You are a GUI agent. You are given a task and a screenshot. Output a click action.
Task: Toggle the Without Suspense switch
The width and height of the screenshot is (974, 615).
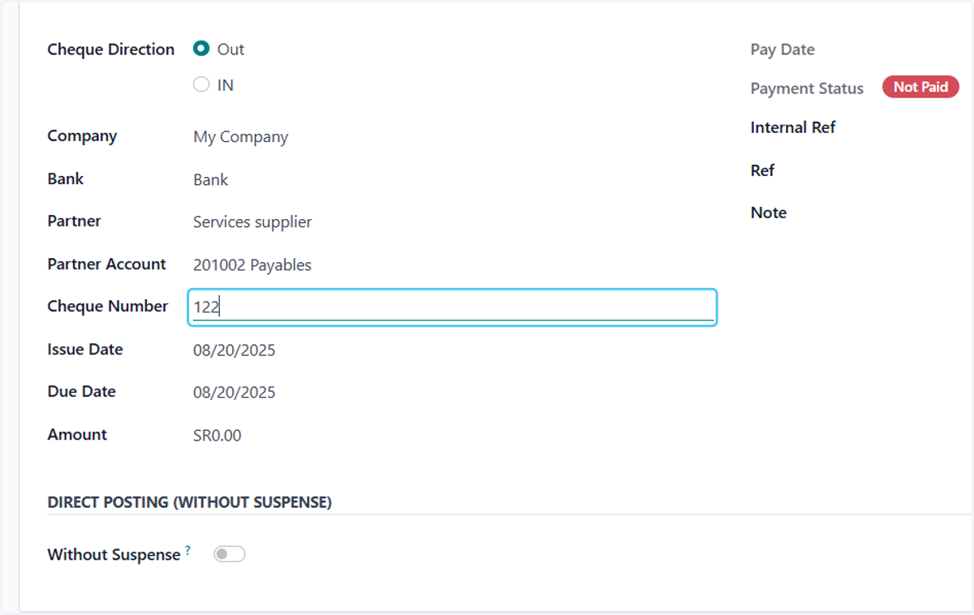click(229, 554)
